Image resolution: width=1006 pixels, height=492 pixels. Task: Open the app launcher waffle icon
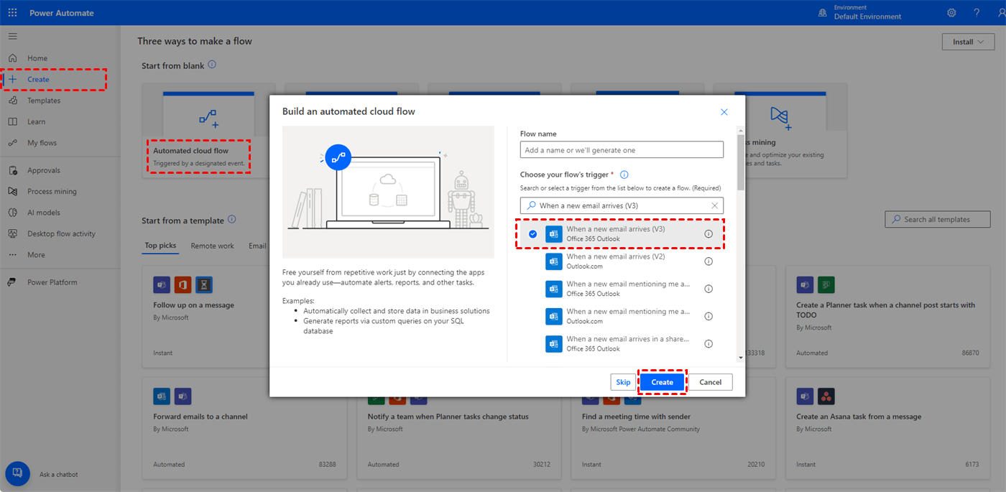point(12,13)
